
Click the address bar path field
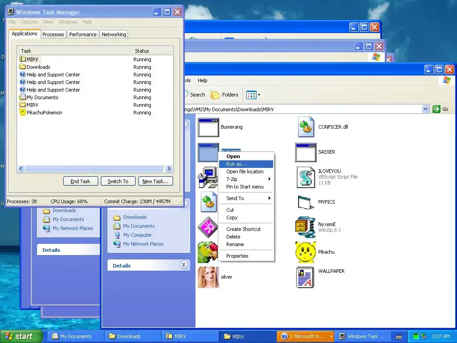[x=303, y=109]
